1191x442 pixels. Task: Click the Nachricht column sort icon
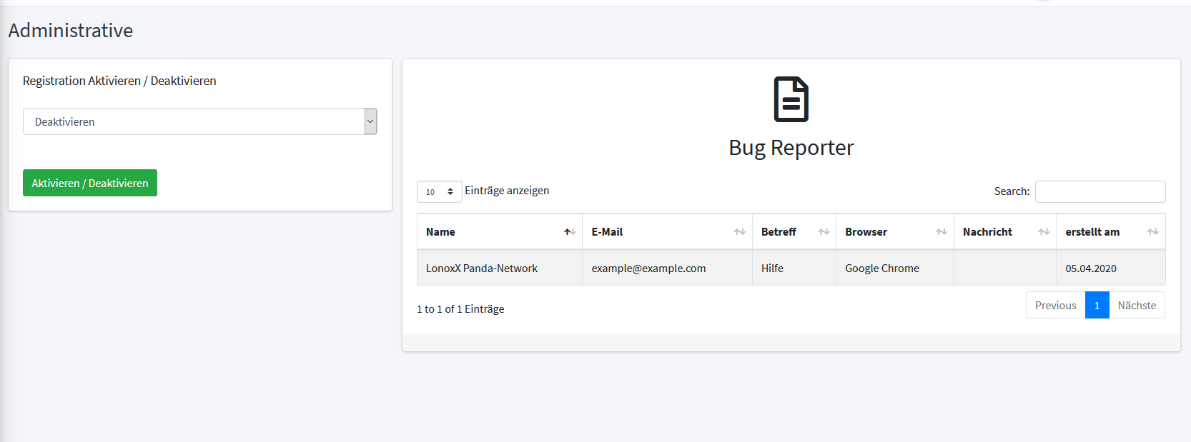pyautogui.click(x=1044, y=232)
